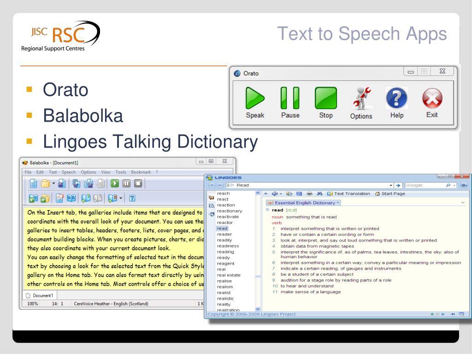The image size is (472, 354).
Task: Click the speaker pronounce icon in Lingoes
Action: 275,194
